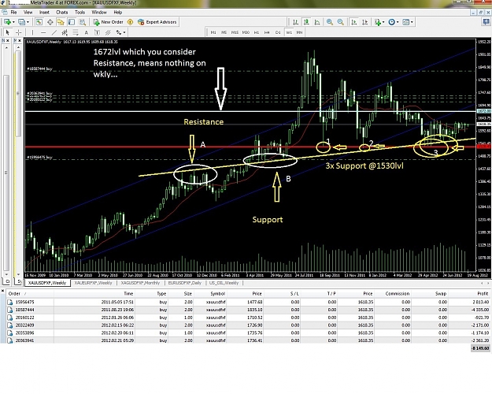Open the Profiles icon in the toolbar
This screenshot has width=492, height=394.
pyautogui.click(x=21, y=22)
